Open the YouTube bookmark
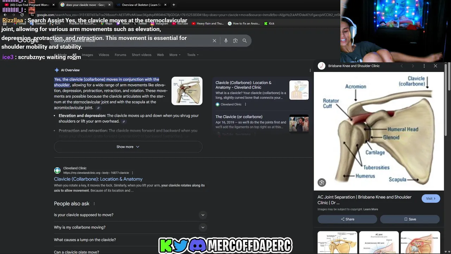The width and height of the screenshot is (451, 254). pos(180,23)
